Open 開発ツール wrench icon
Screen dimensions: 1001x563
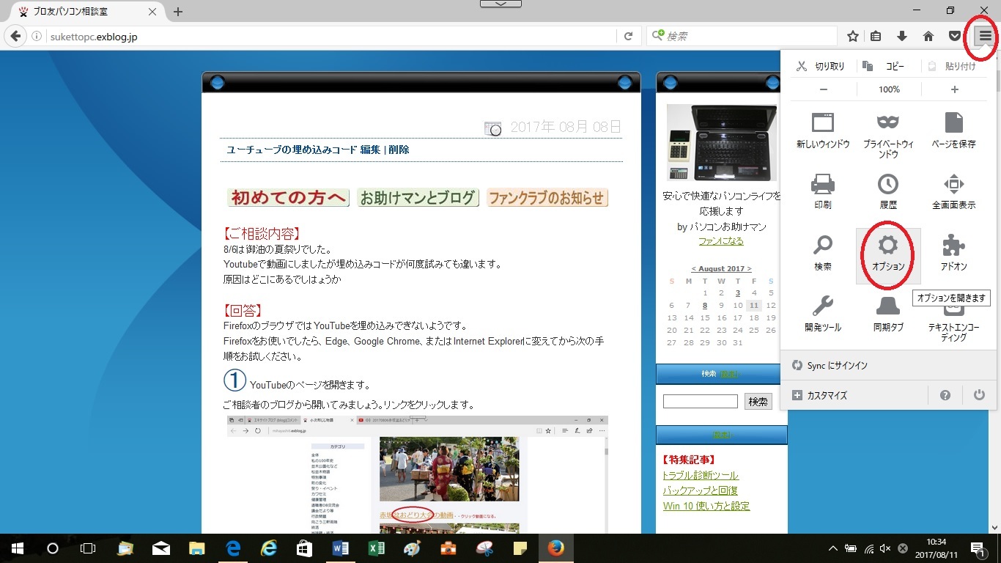click(823, 314)
